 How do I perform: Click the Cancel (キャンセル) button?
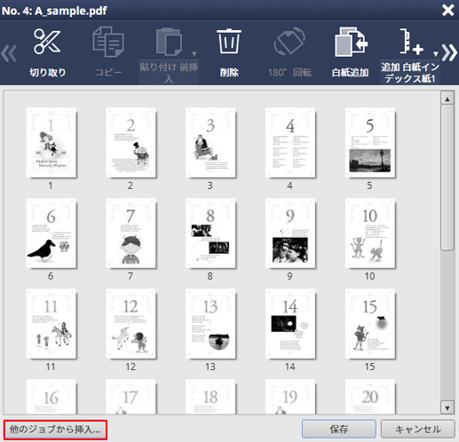pyautogui.click(x=418, y=429)
